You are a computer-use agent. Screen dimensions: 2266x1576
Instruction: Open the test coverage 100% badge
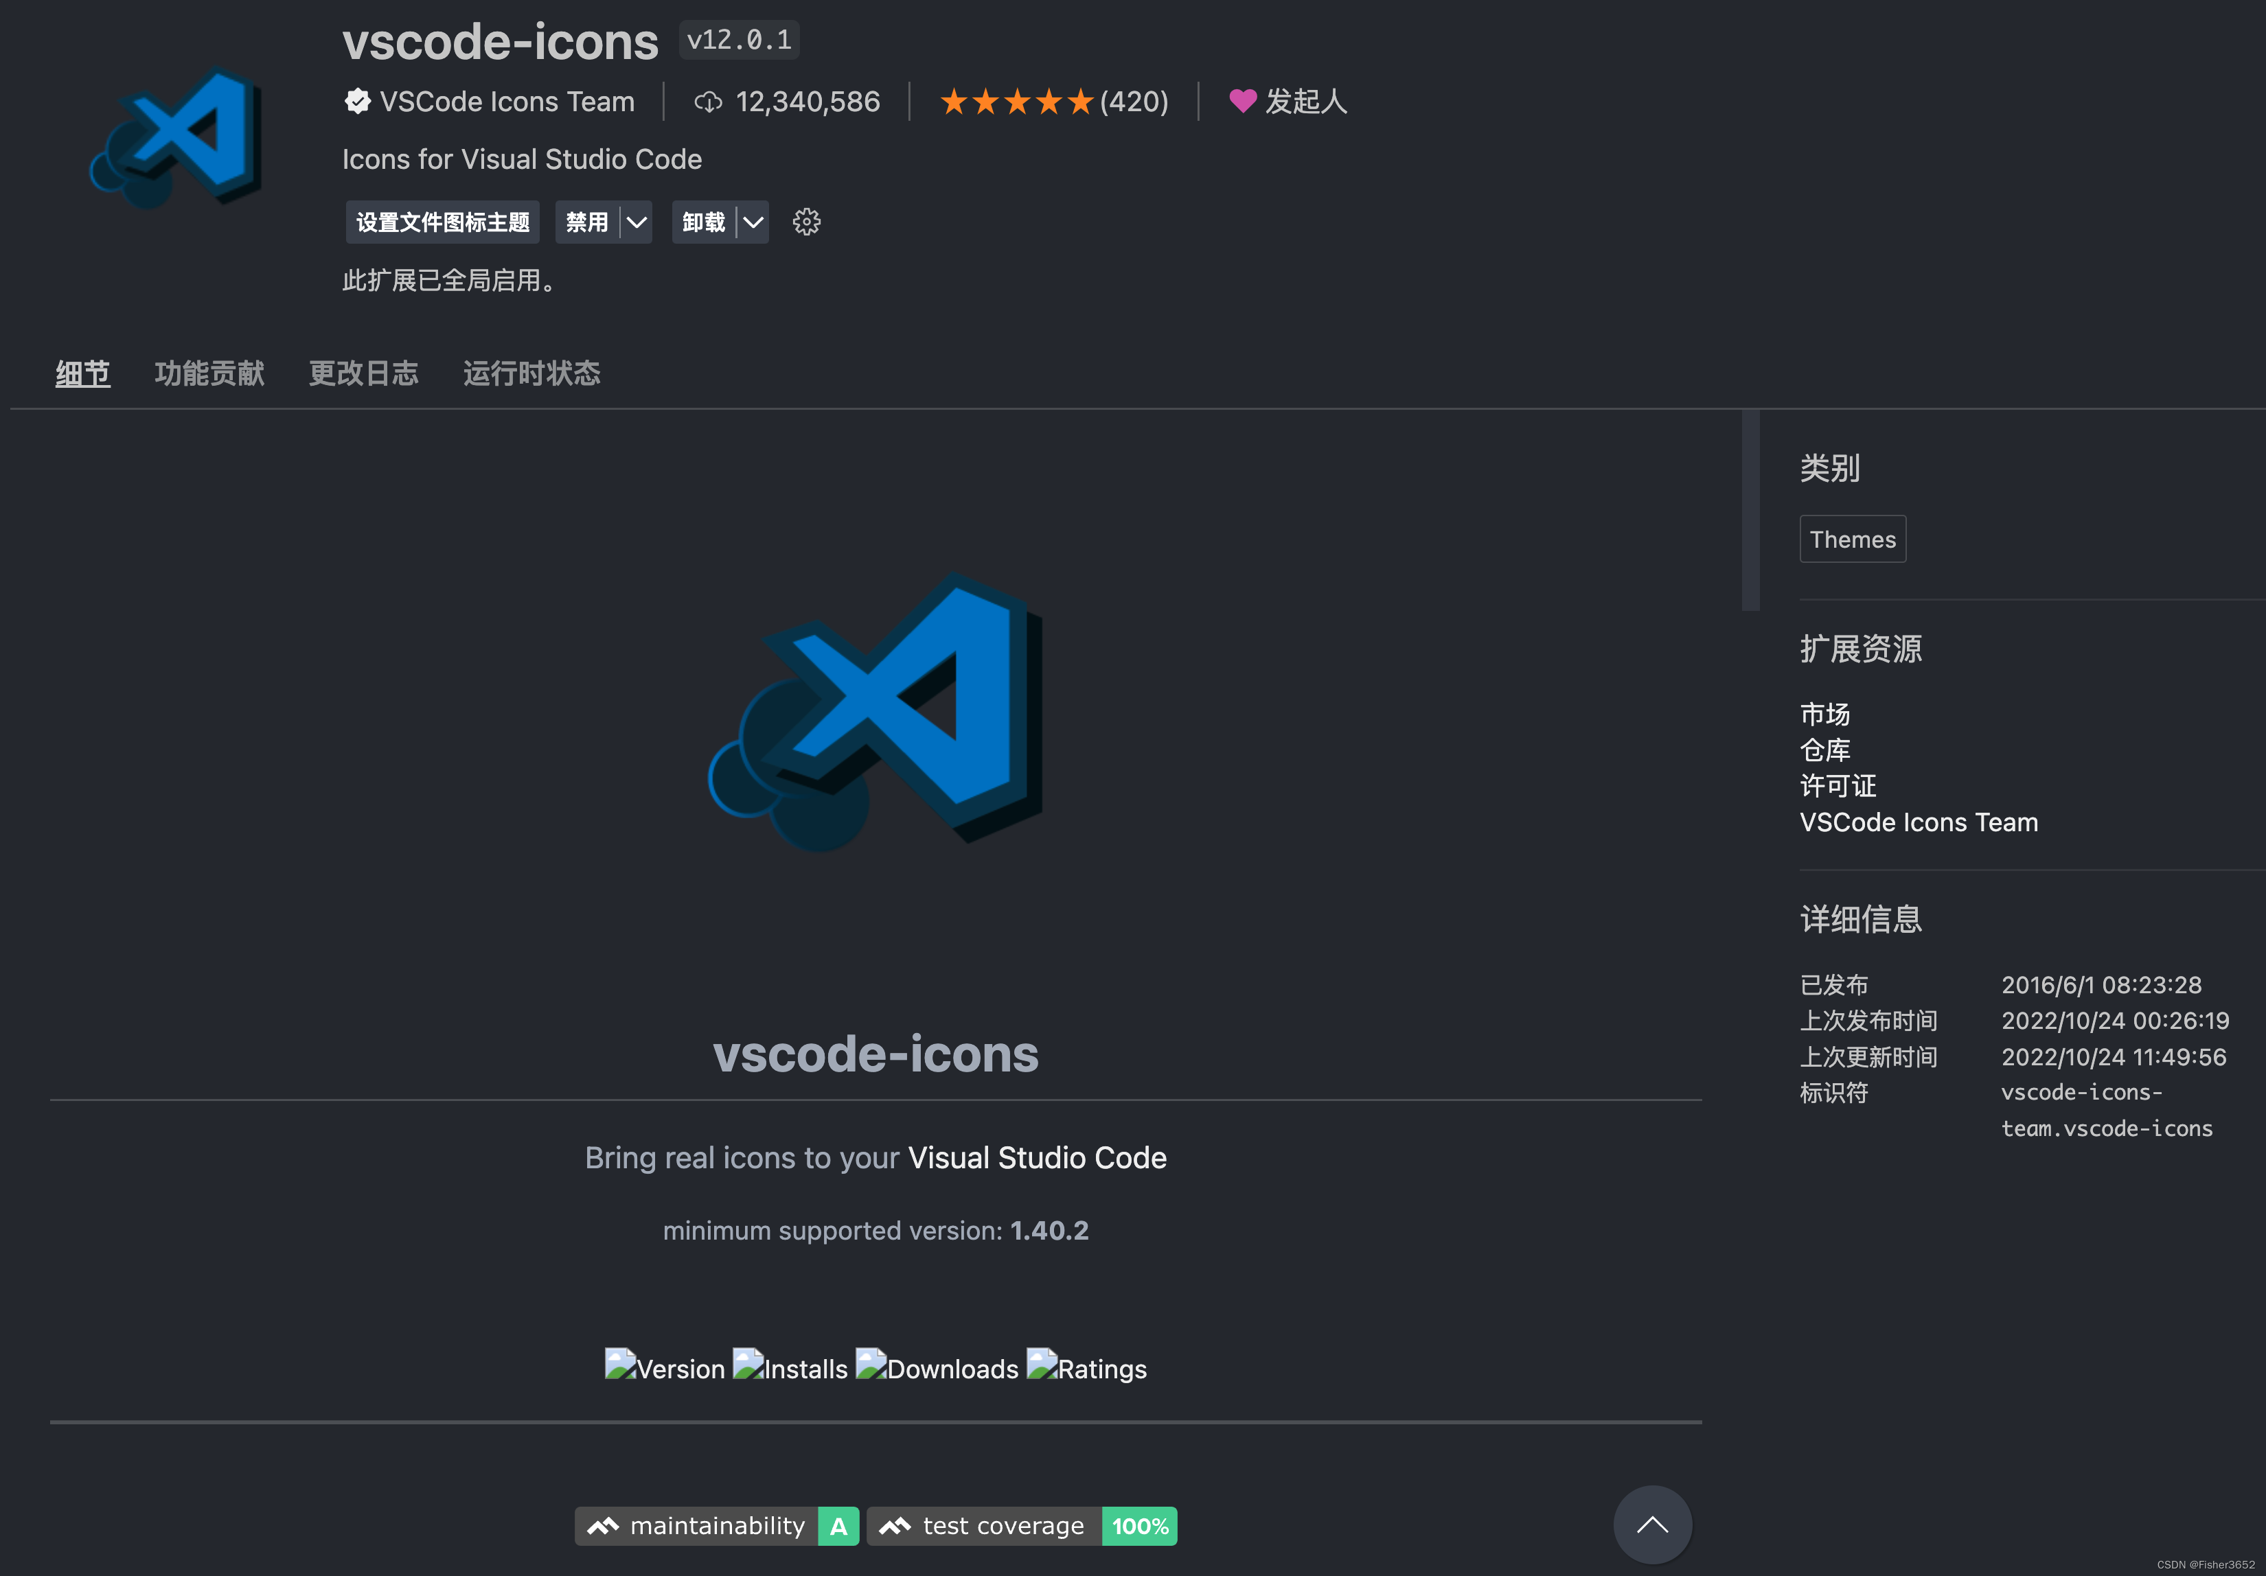pyautogui.click(x=1022, y=1526)
